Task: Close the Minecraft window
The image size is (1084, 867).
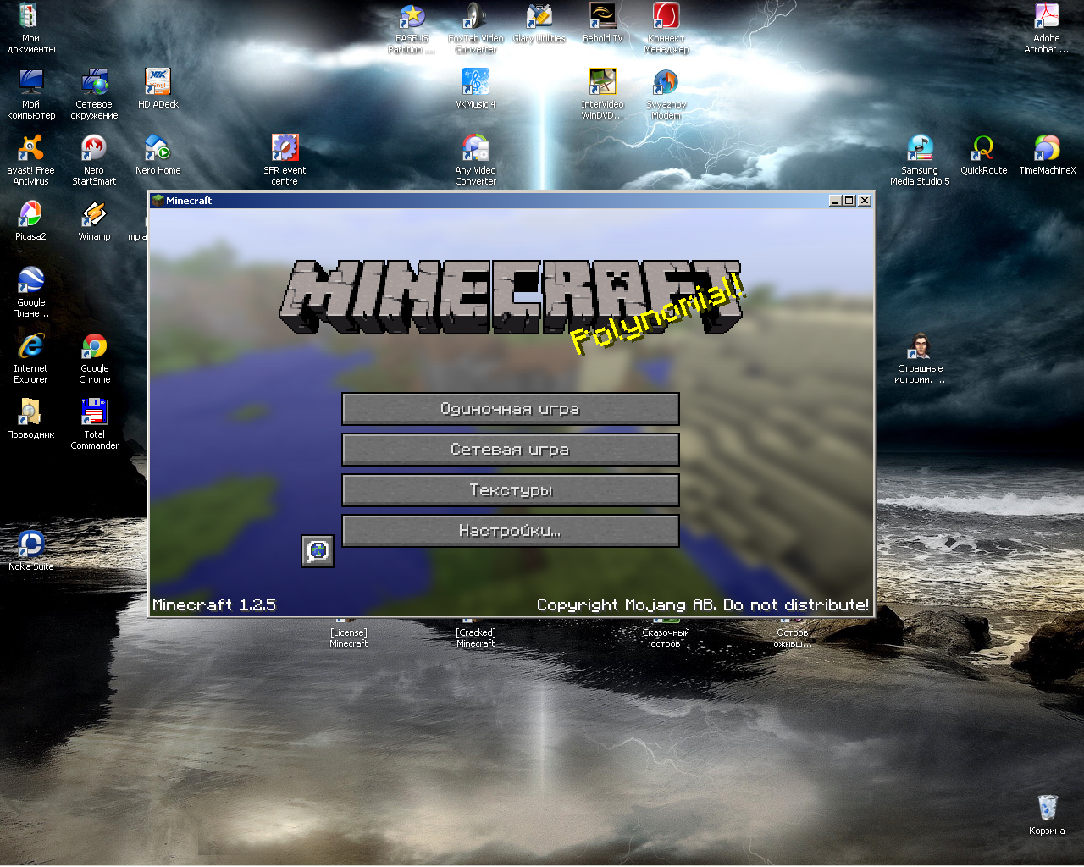Action: (865, 201)
